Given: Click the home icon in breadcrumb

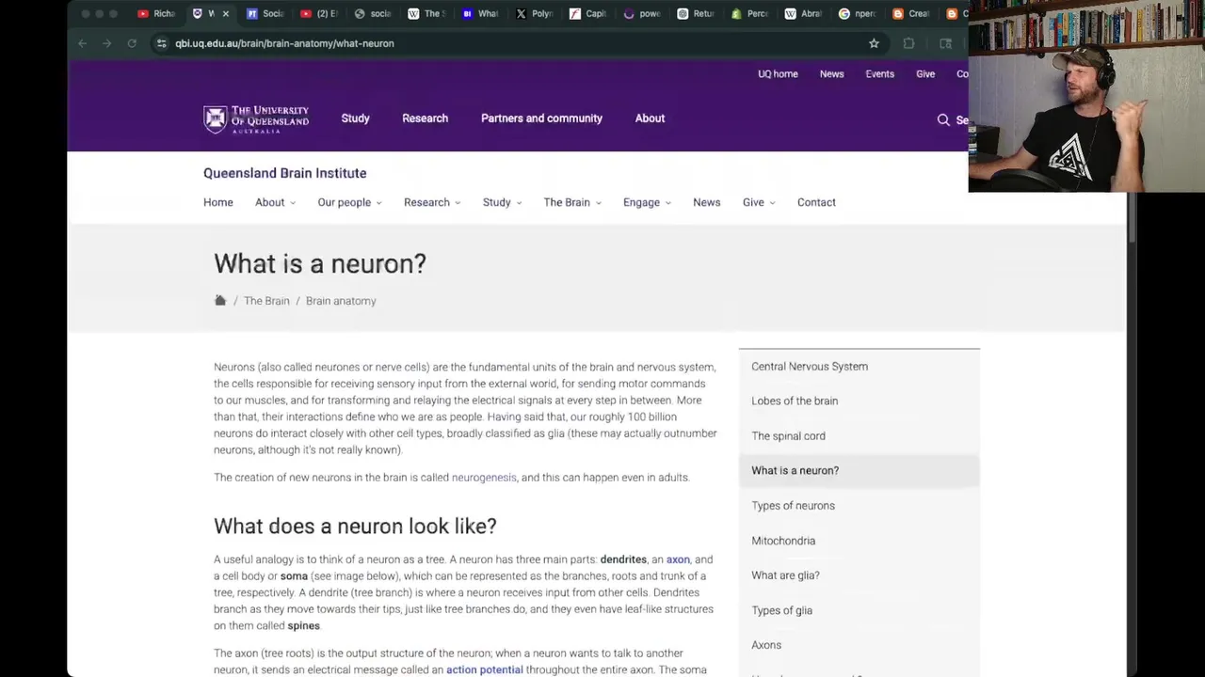Looking at the screenshot, I should (x=220, y=300).
